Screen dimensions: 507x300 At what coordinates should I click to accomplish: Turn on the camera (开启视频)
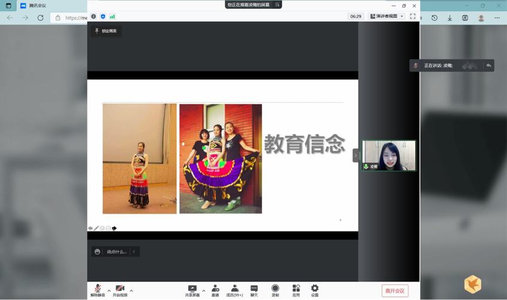tap(120, 290)
